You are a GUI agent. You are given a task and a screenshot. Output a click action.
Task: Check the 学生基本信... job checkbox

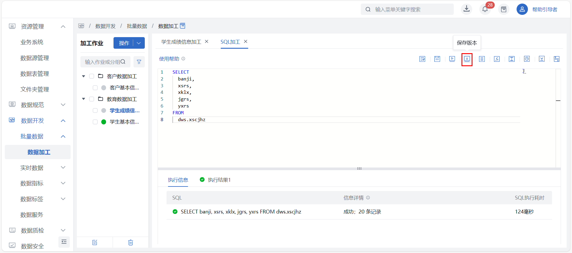(x=95, y=122)
